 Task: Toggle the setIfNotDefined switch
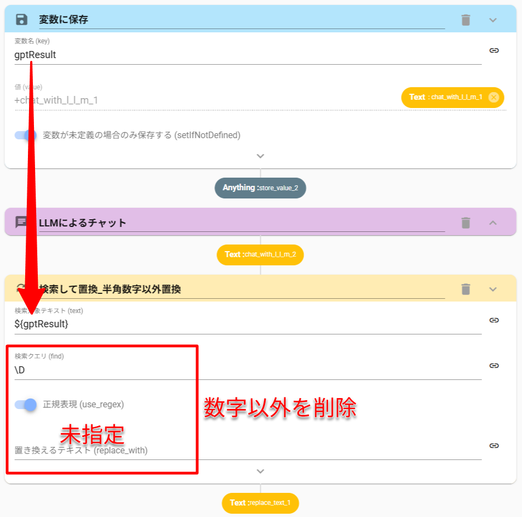tap(26, 135)
